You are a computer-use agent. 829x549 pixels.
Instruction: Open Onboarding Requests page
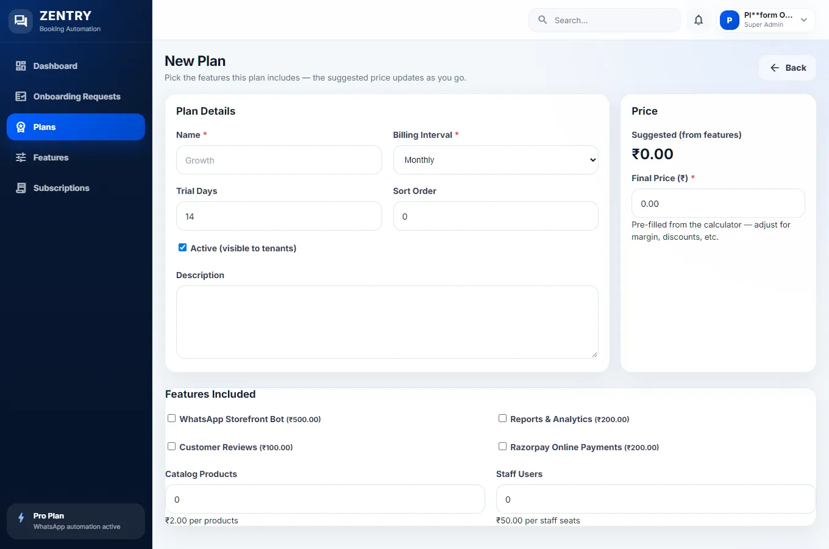tap(76, 96)
